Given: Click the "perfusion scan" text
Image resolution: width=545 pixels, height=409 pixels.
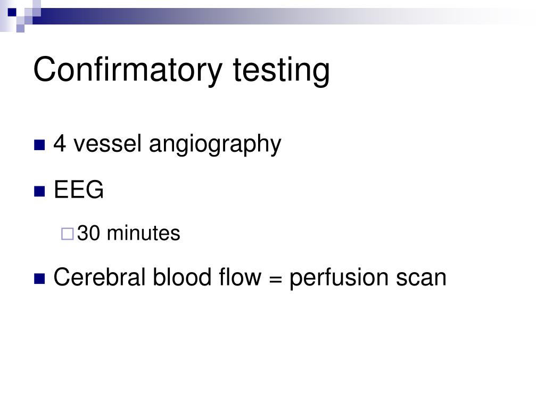Looking at the screenshot, I should 368,279.
